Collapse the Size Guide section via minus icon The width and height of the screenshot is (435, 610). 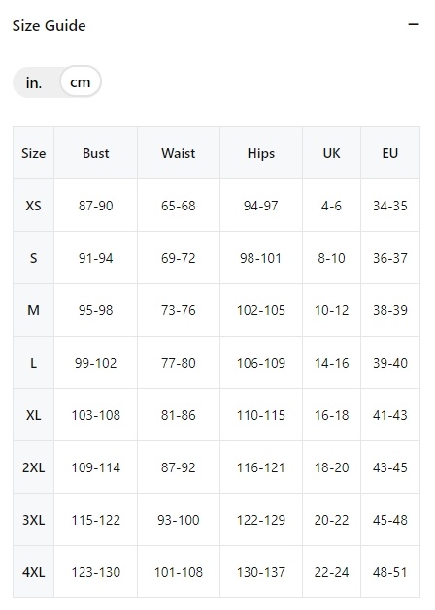[414, 25]
